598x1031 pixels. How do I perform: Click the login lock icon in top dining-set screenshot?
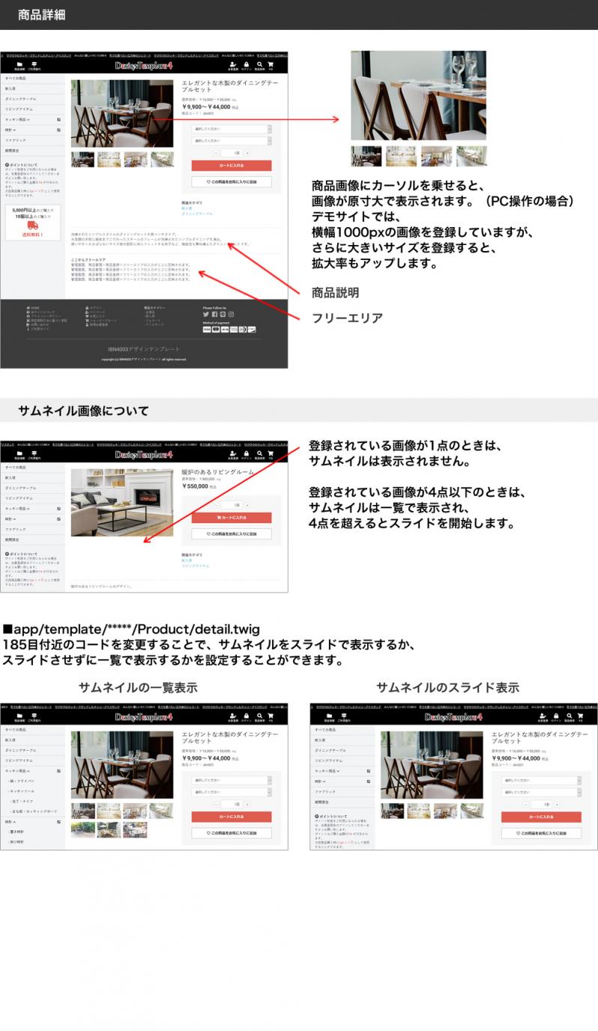[x=247, y=64]
